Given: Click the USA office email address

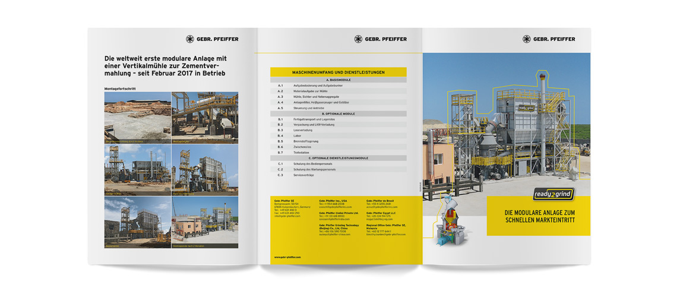Looking at the screenshot, I should (x=335, y=207).
